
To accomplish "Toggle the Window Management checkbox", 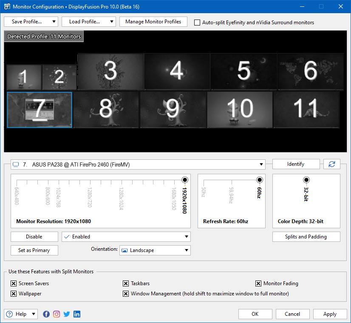I will coord(126,293).
